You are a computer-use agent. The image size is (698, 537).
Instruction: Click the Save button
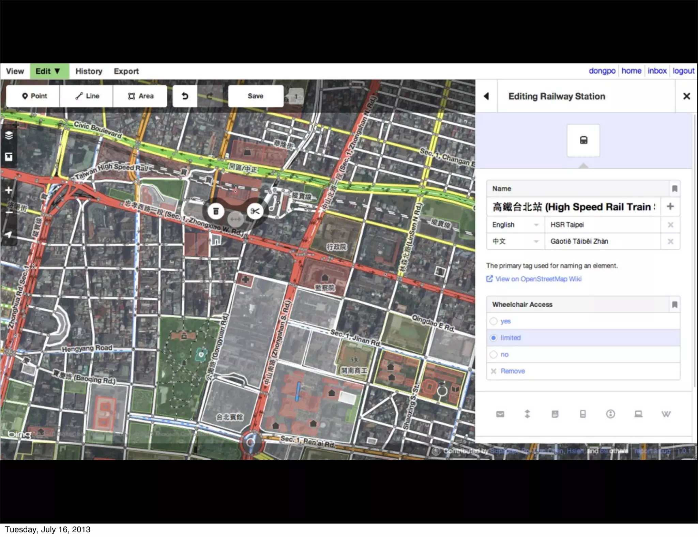point(255,96)
